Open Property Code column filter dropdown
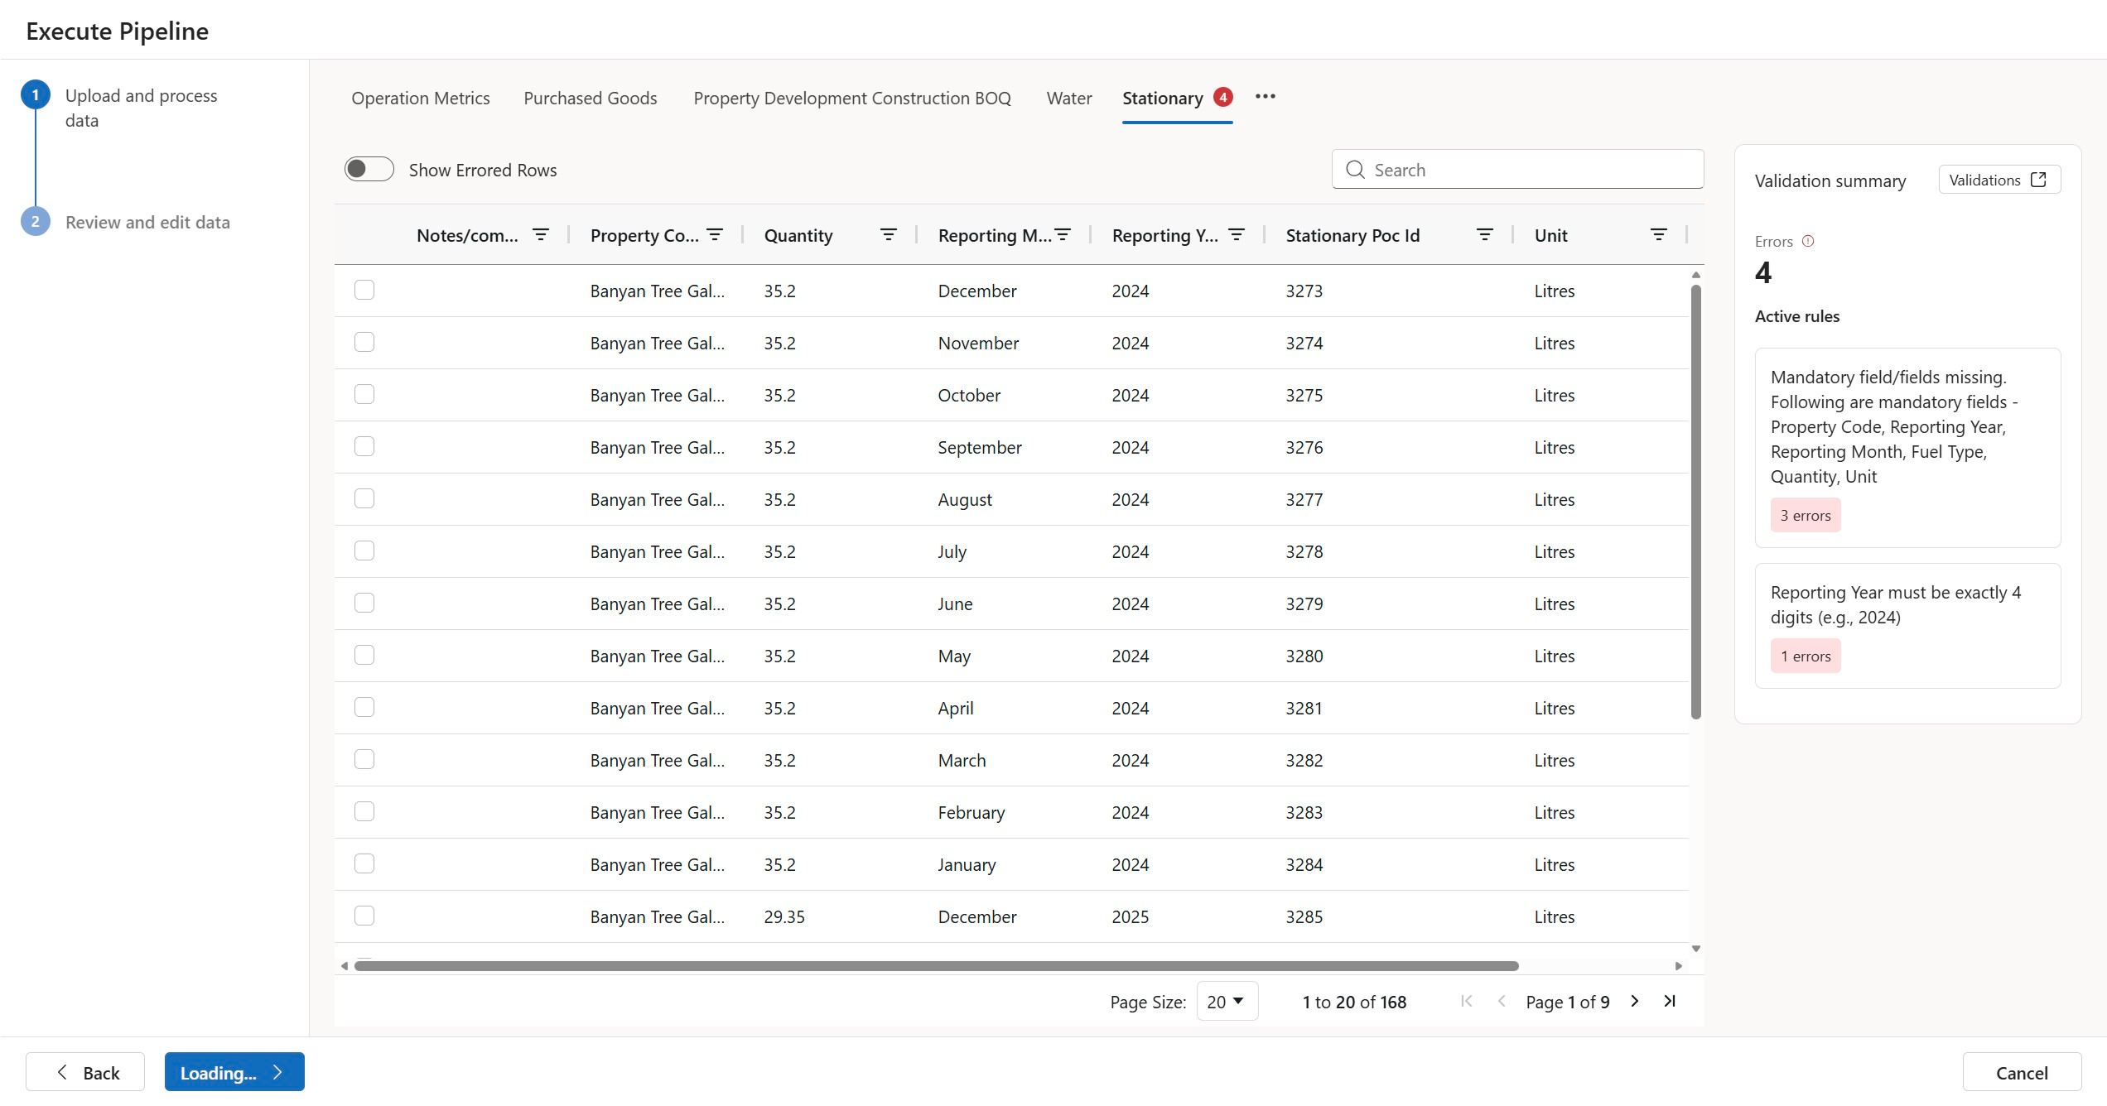This screenshot has width=2107, height=1106. tap(715, 235)
